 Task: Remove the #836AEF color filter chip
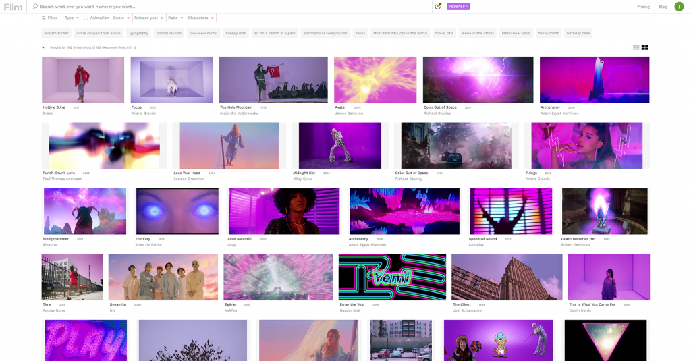pyautogui.click(x=467, y=7)
